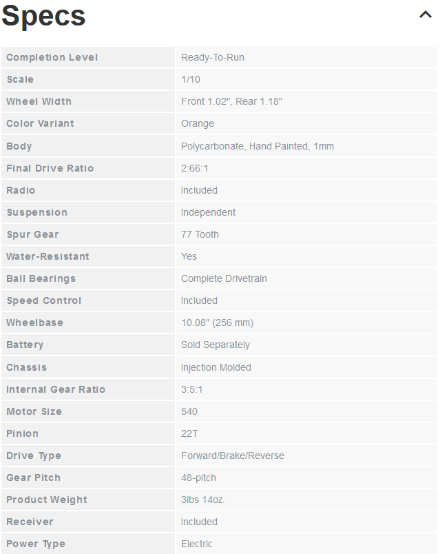440x554 pixels.
Task: Select the Completion Level row label
Action: 52,57
